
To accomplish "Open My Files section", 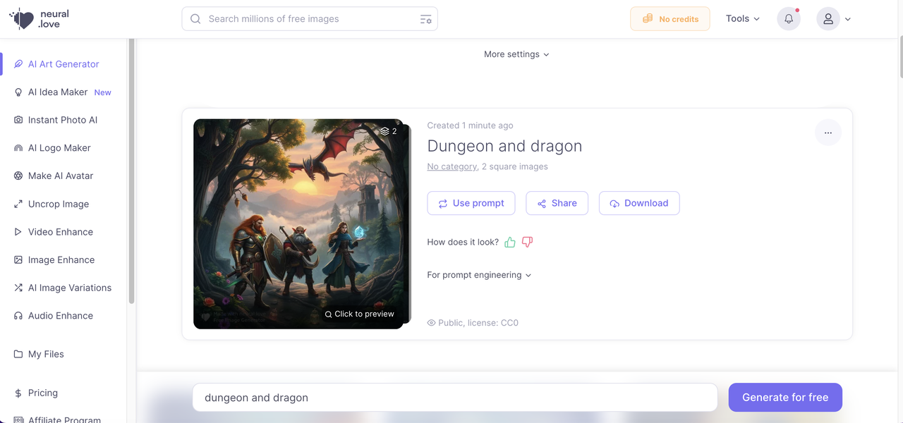I will (46, 354).
